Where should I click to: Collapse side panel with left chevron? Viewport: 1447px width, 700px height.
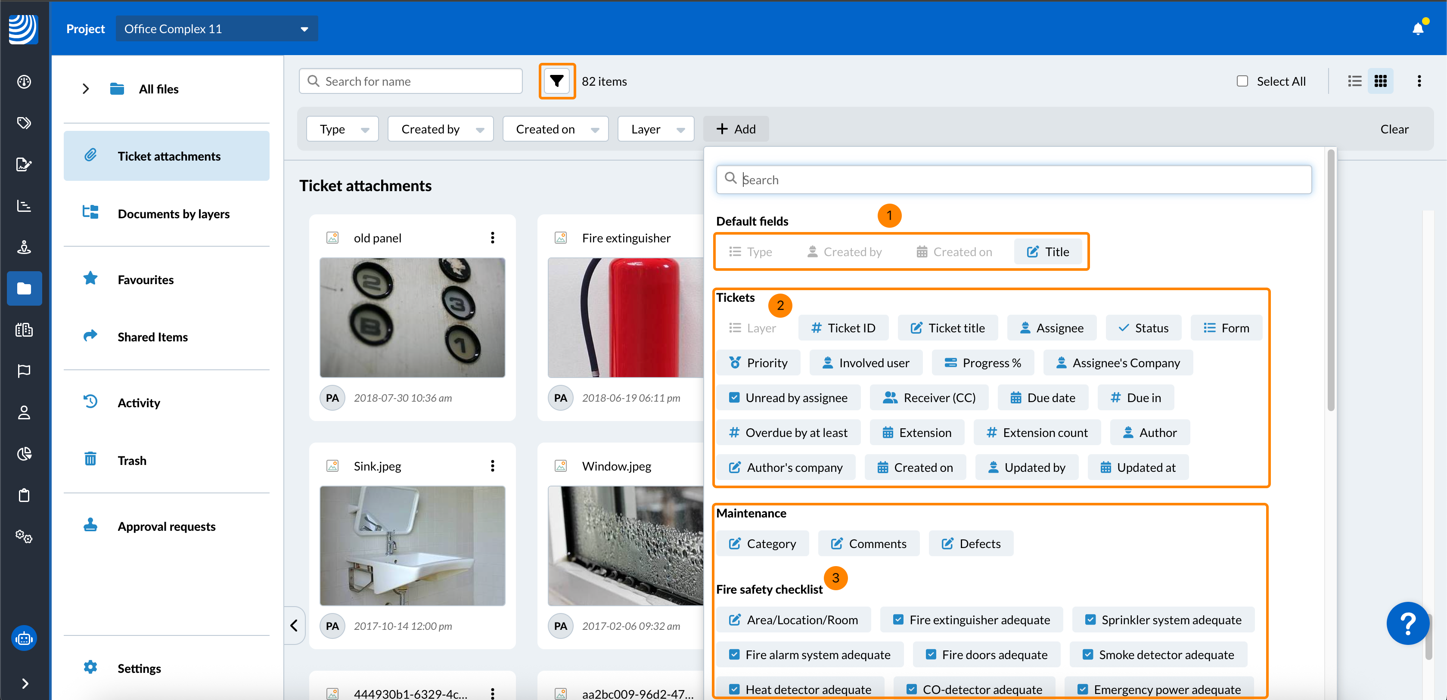tap(294, 626)
